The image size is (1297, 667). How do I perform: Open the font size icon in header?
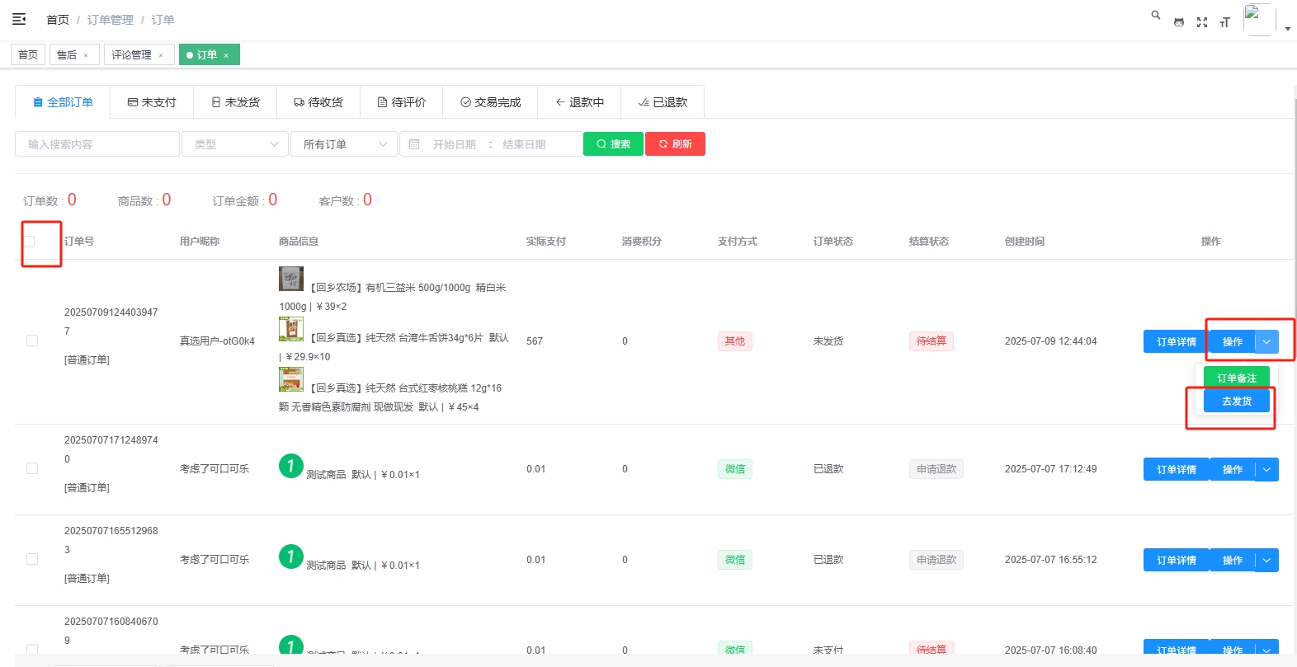1225,22
